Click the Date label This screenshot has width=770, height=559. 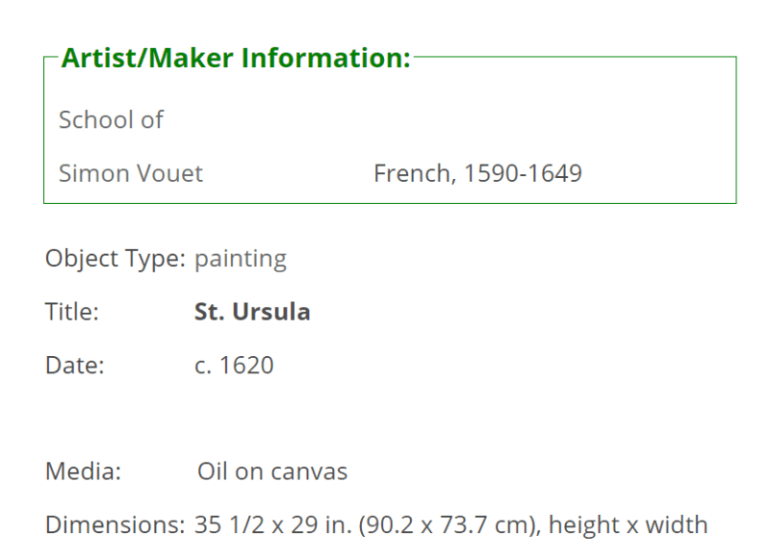click(x=75, y=366)
